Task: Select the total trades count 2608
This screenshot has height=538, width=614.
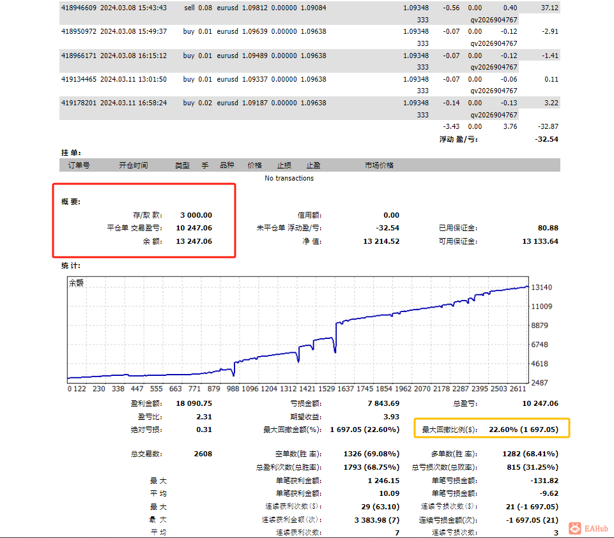Action: (203, 454)
